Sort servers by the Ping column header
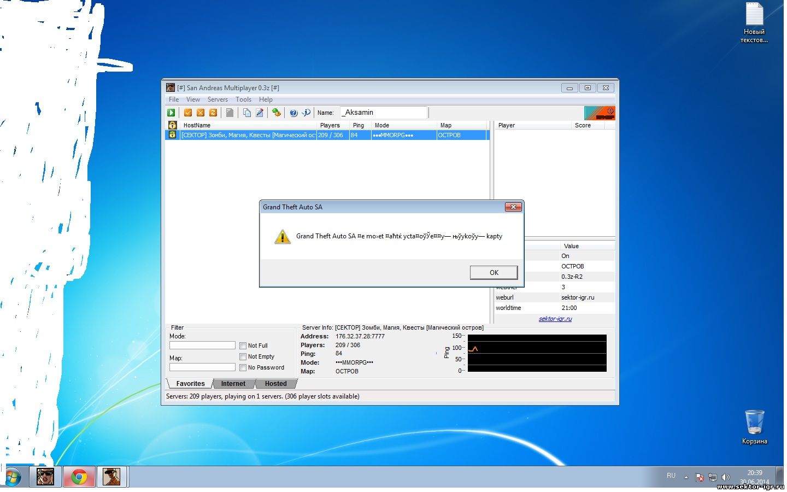This screenshot has height=492, width=787. [x=361, y=125]
